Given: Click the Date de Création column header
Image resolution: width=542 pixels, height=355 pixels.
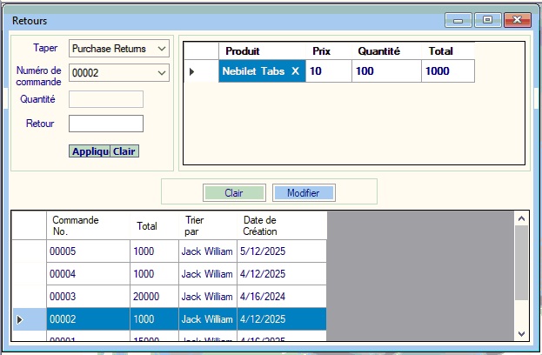Looking at the screenshot, I should click(x=281, y=225).
